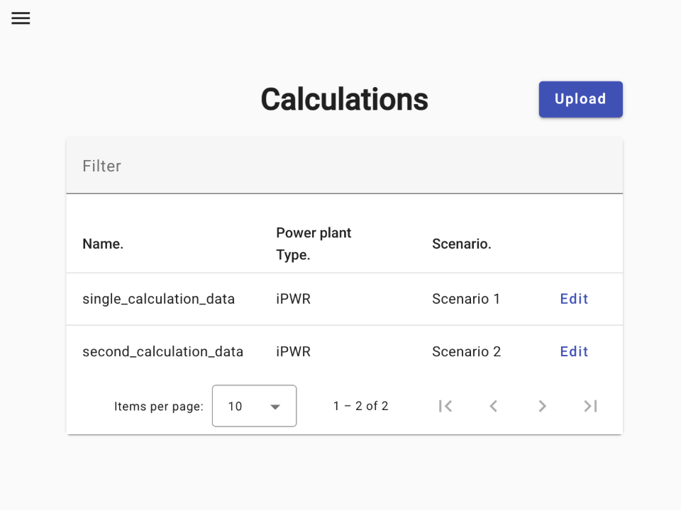
Task: Edit the second_calculation_data row
Action: [574, 351]
